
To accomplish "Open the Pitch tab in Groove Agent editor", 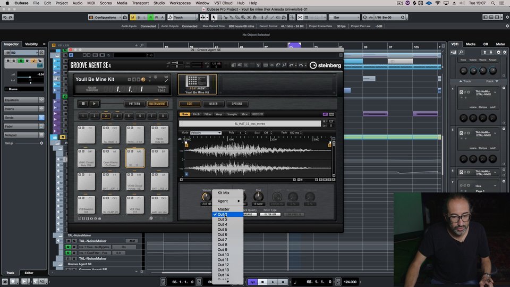I will point(196,114).
